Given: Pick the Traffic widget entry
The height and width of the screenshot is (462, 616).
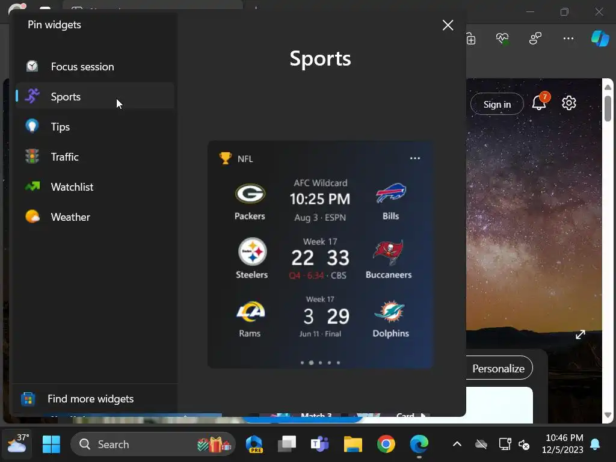Looking at the screenshot, I should tap(94, 157).
